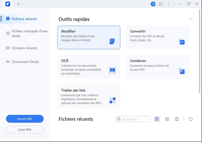Open Document Cloud in sidebar

point(25,62)
